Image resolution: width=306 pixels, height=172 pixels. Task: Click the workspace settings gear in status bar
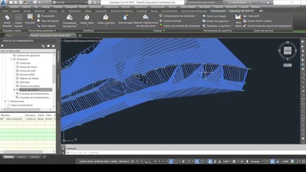[234, 161]
